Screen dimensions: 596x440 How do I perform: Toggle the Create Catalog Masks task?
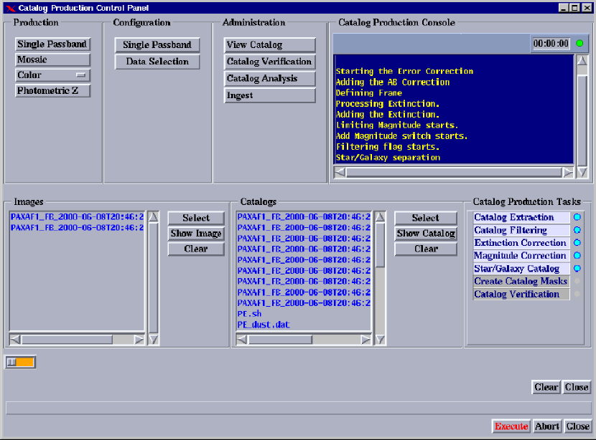[521, 282]
